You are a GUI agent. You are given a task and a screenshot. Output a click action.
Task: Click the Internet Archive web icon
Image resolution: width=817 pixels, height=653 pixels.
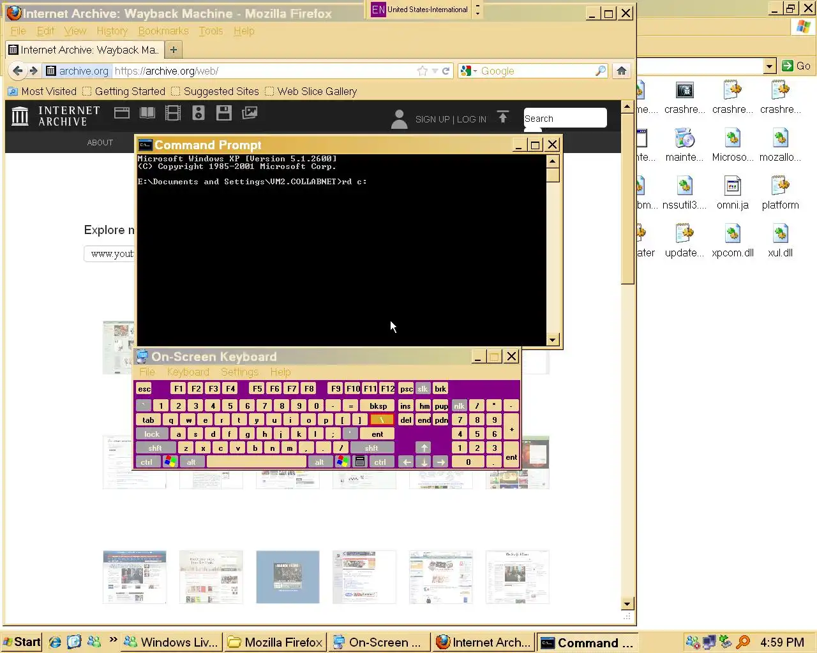(122, 113)
